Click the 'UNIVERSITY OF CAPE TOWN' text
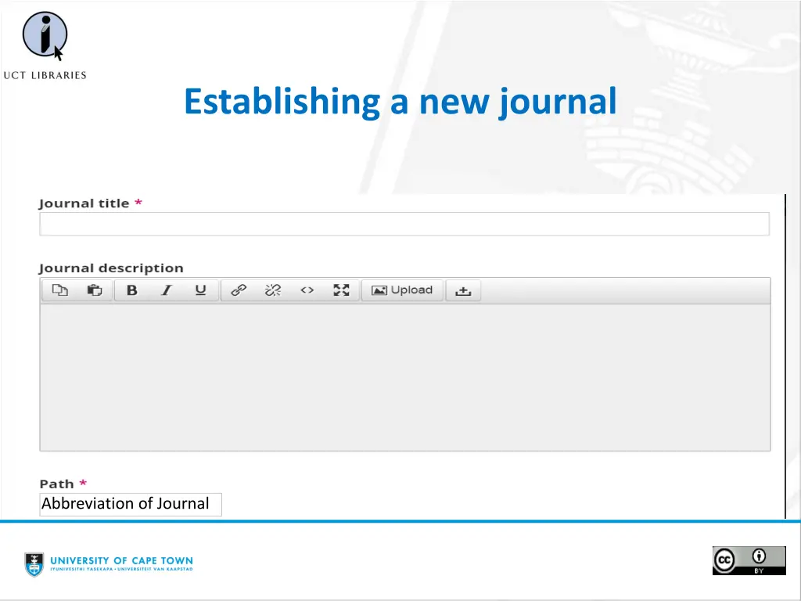 (121, 560)
